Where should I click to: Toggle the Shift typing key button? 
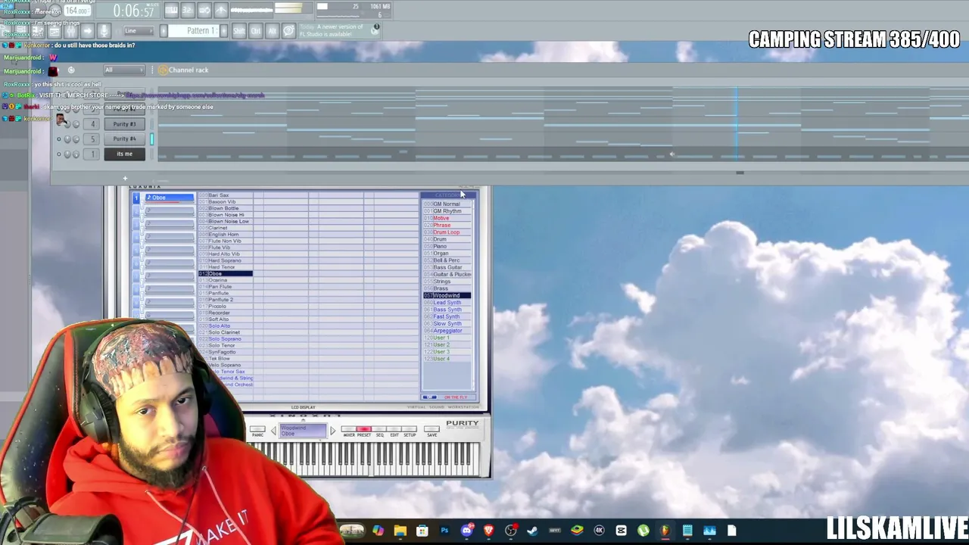click(239, 31)
